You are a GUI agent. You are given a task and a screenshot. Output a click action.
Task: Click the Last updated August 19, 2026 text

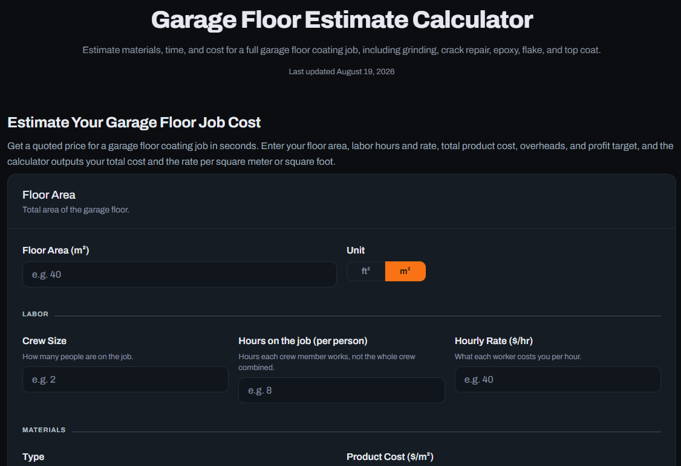341,71
